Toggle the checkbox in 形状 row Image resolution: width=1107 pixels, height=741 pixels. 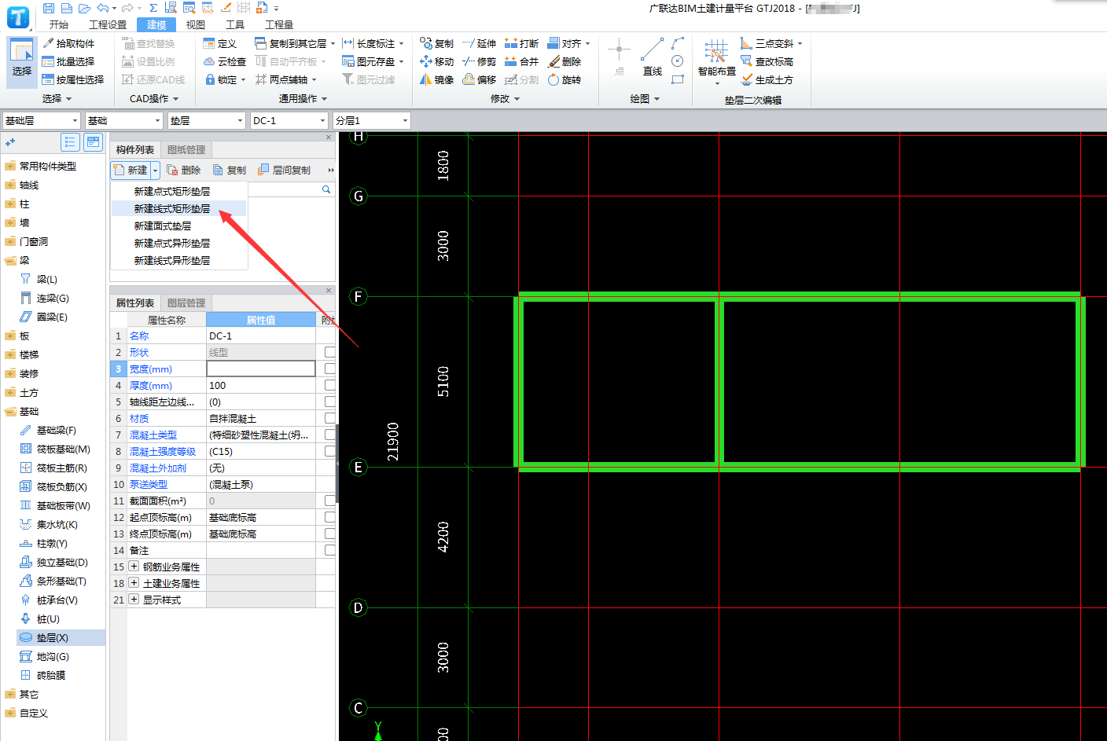click(x=330, y=352)
